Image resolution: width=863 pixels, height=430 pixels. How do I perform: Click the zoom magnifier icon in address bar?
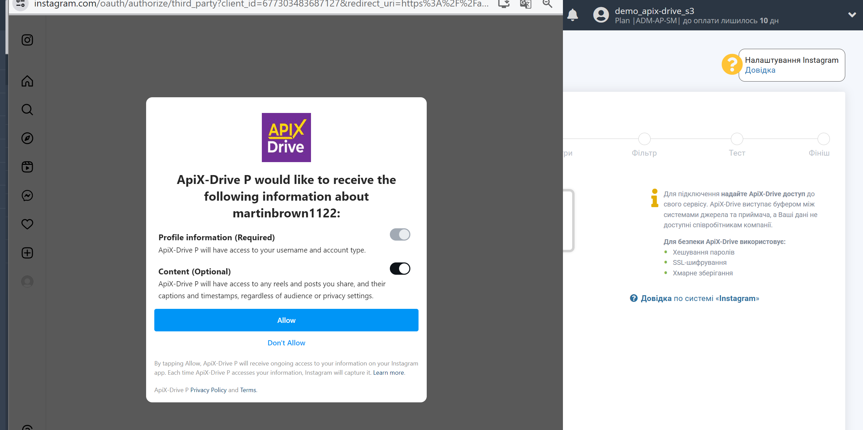pos(548,4)
